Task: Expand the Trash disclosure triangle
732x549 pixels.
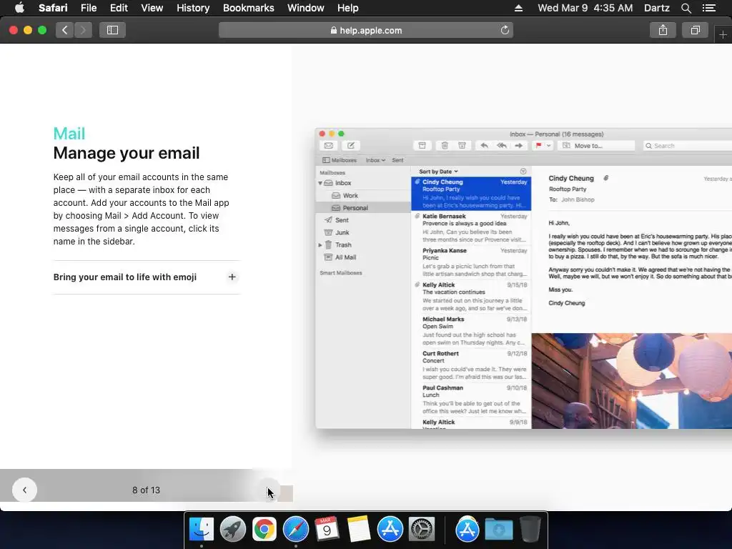Action: click(320, 244)
